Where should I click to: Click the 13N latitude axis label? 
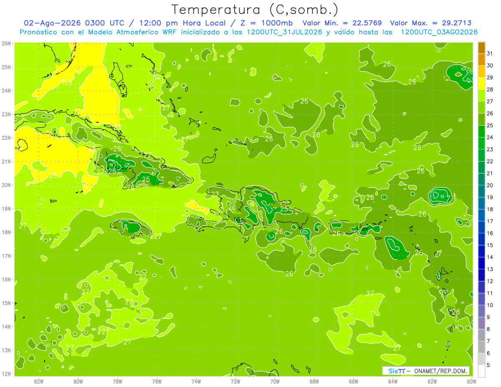(6, 350)
